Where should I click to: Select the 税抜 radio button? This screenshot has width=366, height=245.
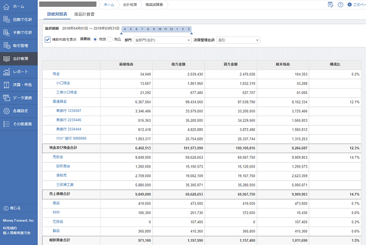95,39
